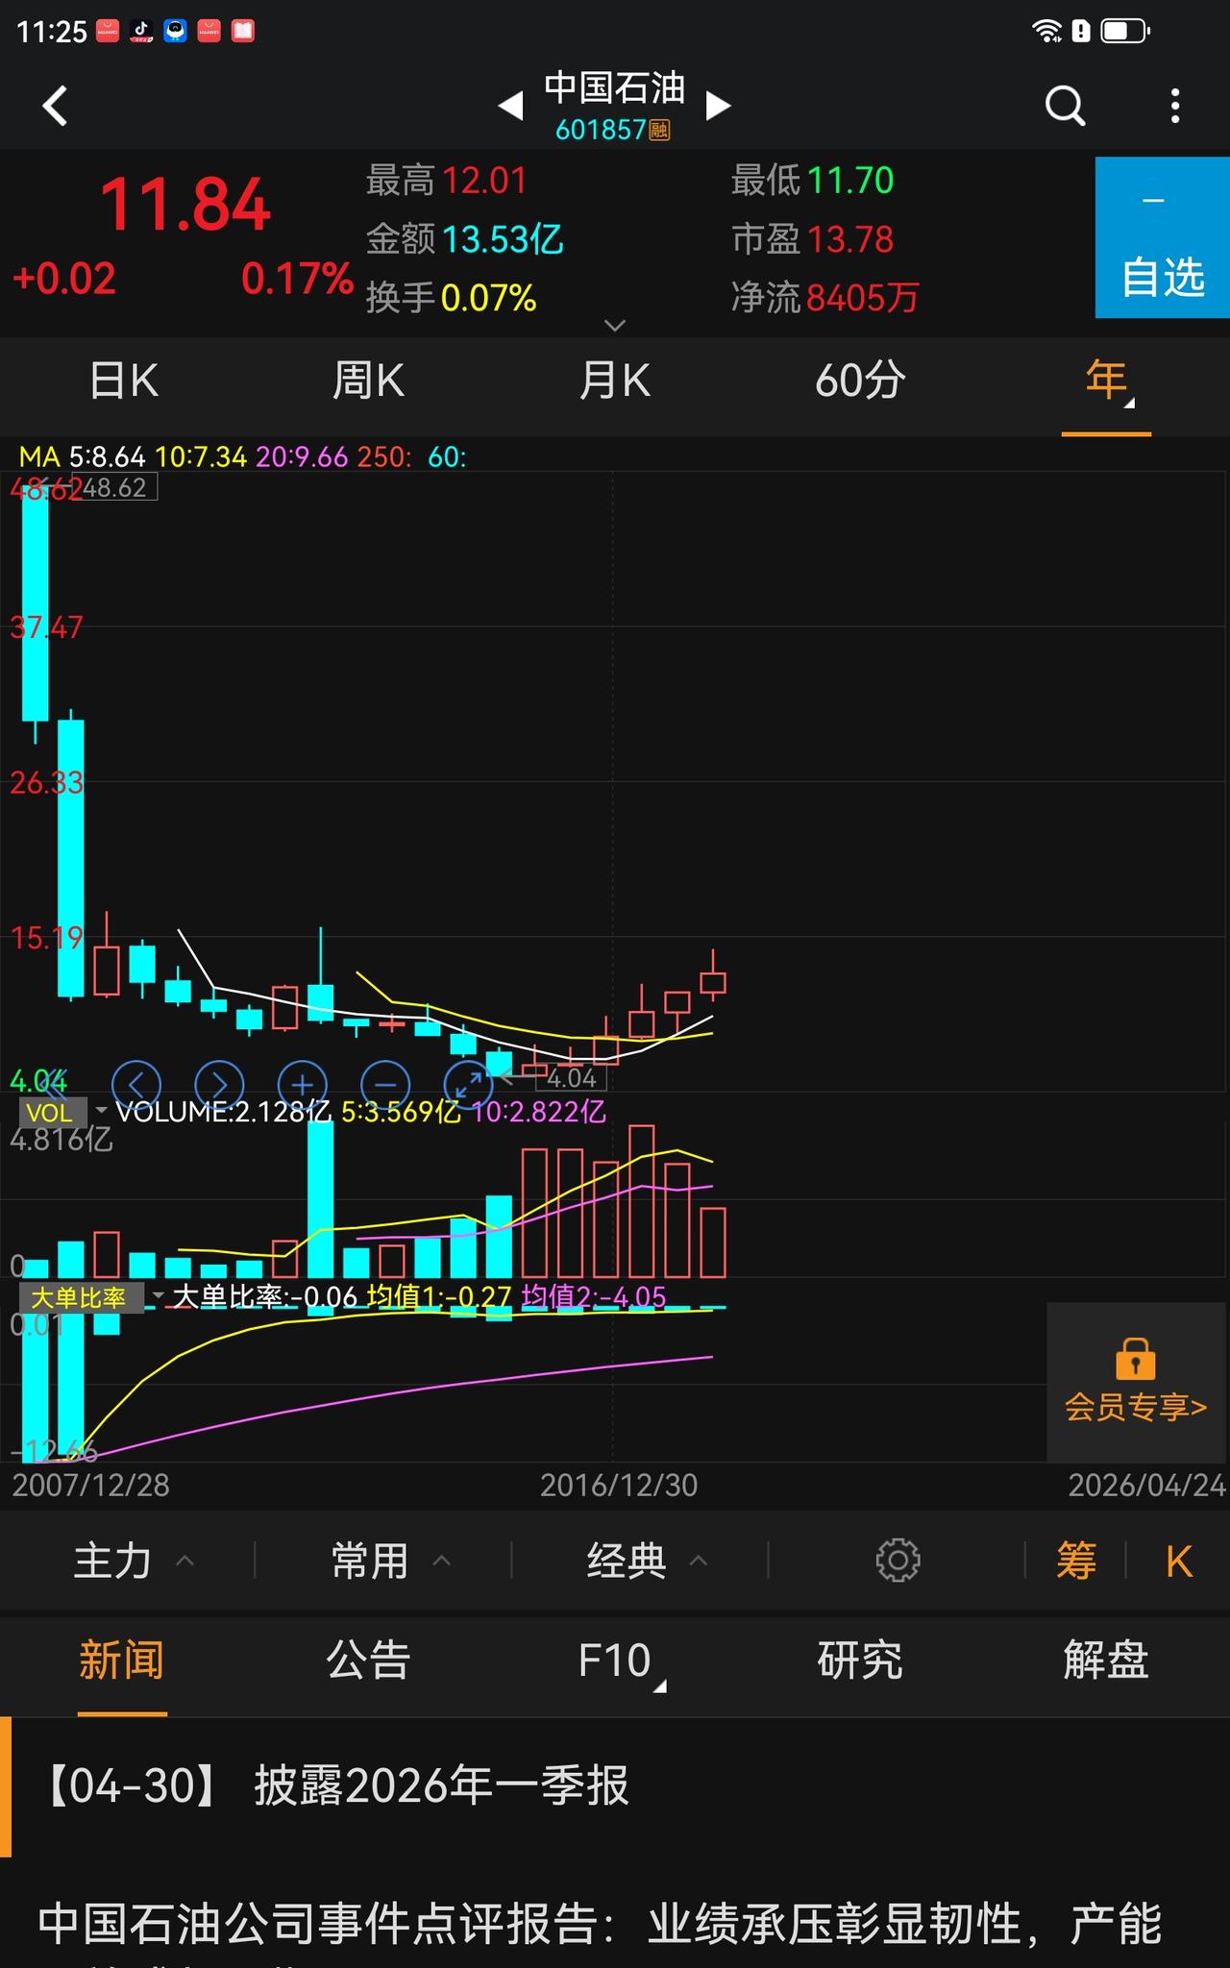Remove stock from 自选 watchlist
The width and height of the screenshot is (1230, 1968).
pyautogui.click(x=1163, y=237)
